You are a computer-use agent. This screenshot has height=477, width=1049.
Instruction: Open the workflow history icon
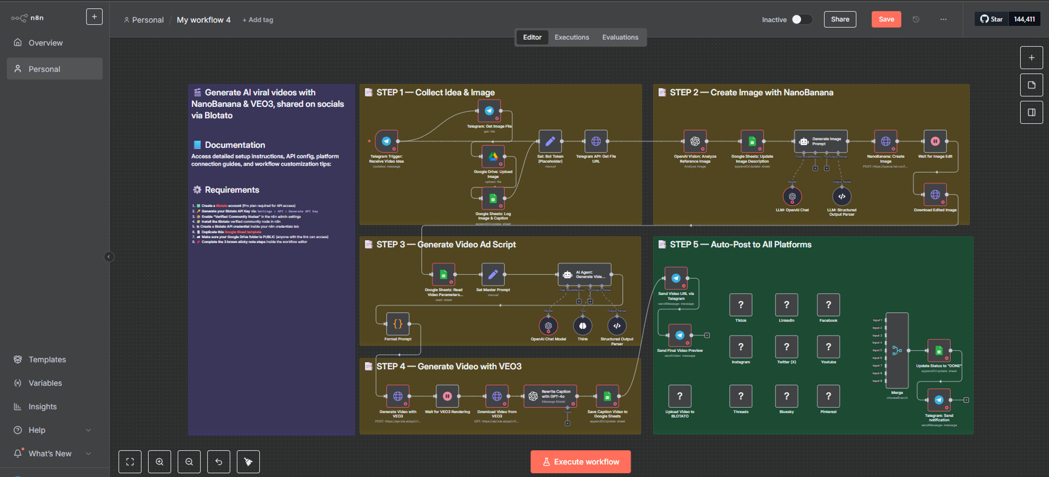[x=916, y=19]
